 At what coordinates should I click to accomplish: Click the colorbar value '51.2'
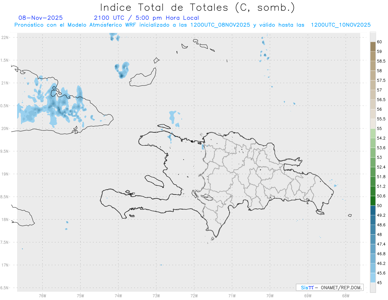click(381, 186)
